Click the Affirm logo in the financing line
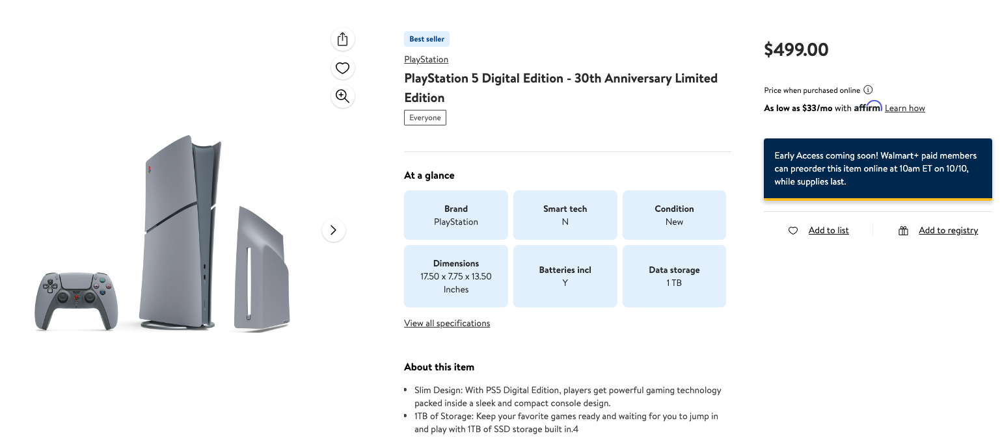The image size is (1000, 438). coord(867,107)
